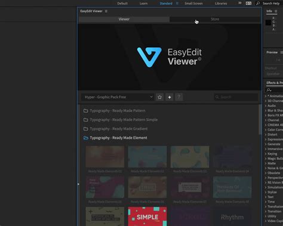
Task: Open the question mark help icon
Action: pos(179,97)
